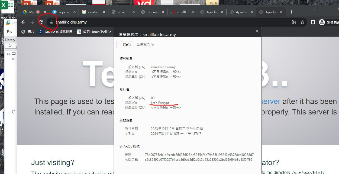
Task: Click the VMware window title icon
Action: click(x=8, y=23)
